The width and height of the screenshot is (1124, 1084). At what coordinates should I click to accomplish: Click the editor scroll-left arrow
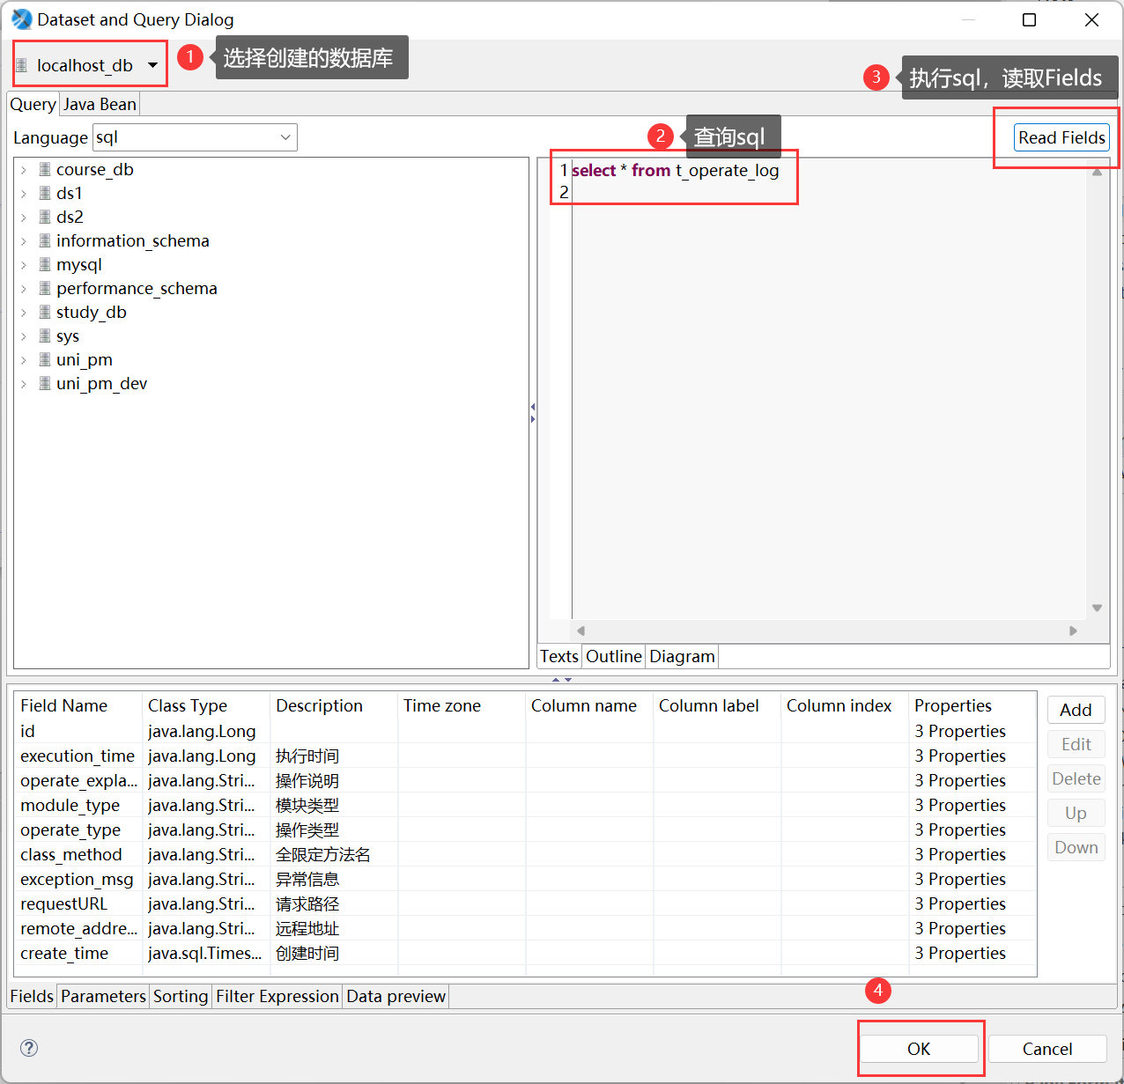point(580,630)
